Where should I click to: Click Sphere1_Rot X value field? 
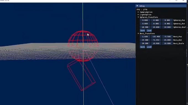point(145,24)
